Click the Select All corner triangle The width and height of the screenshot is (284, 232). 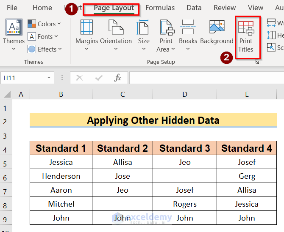pyautogui.click(x=7, y=94)
